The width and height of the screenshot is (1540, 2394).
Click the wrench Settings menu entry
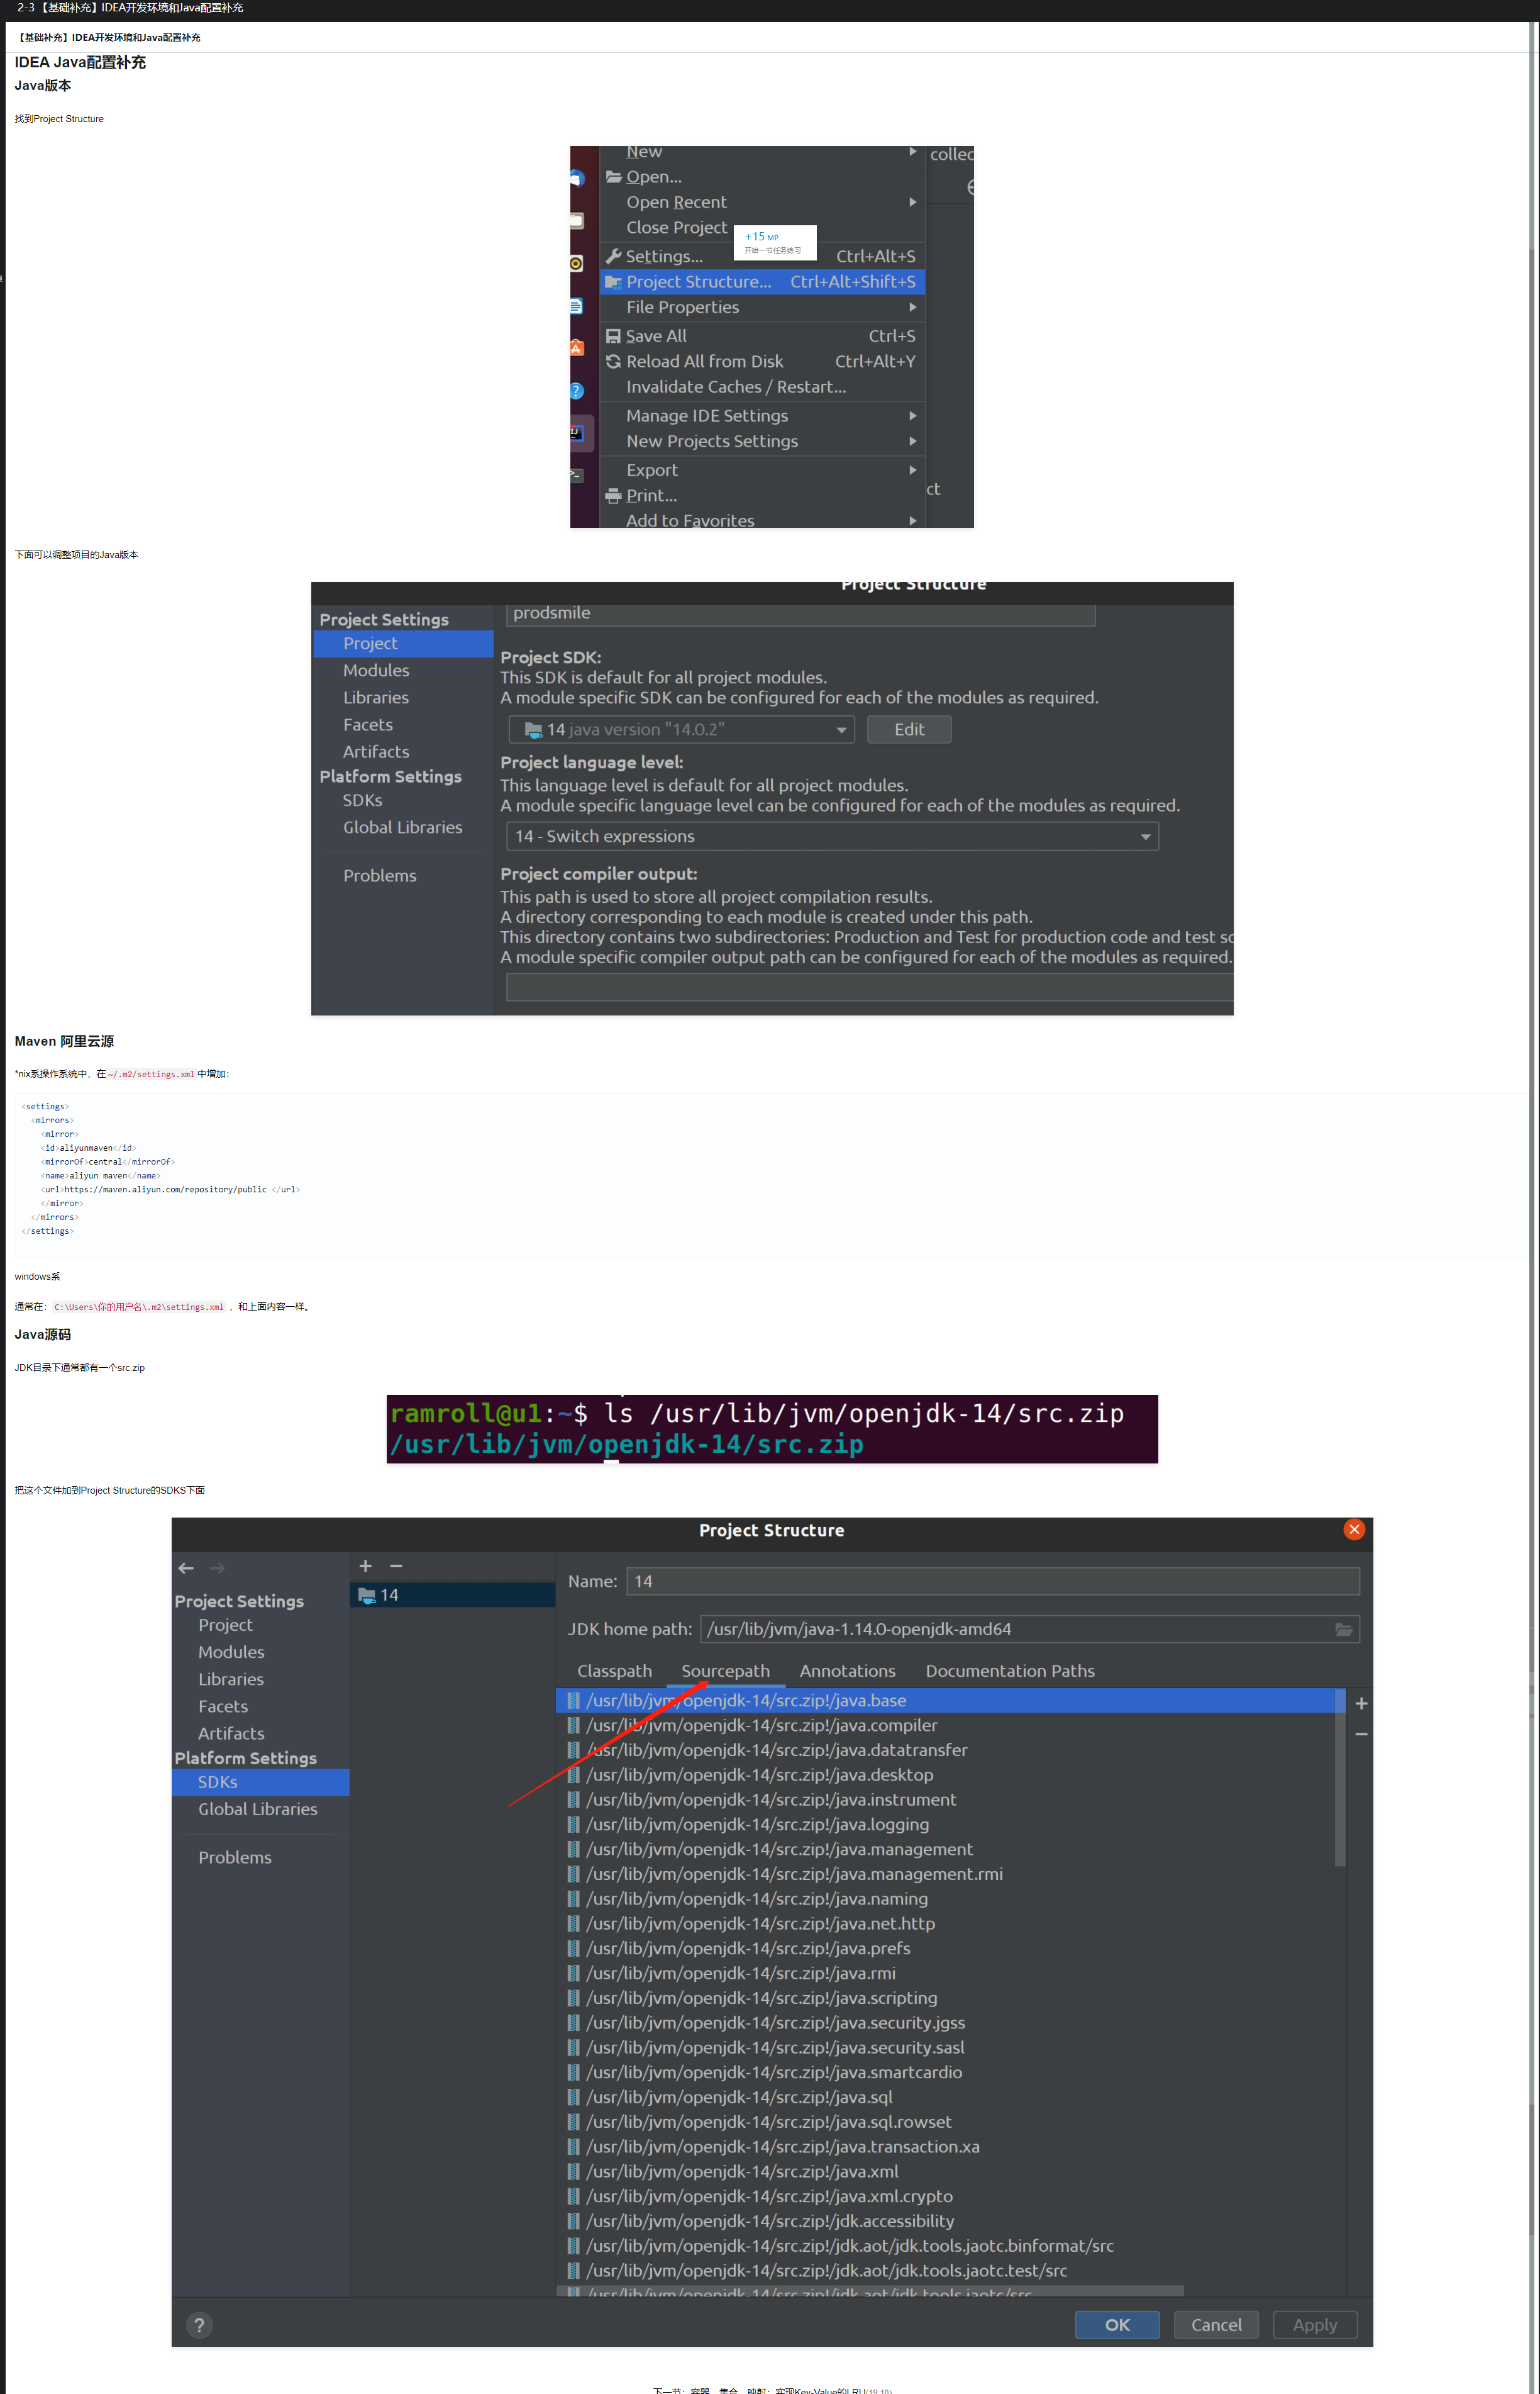coord(664,256)
